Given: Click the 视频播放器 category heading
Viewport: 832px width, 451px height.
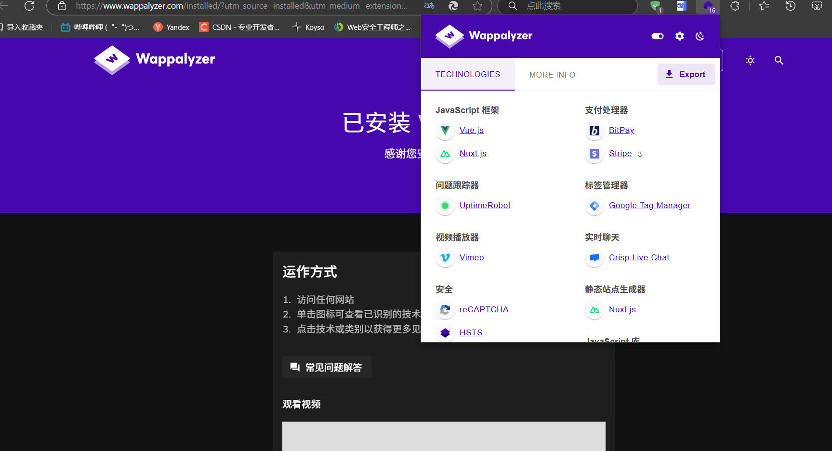Looking at the screenshot, I should [x=457, y=238].
